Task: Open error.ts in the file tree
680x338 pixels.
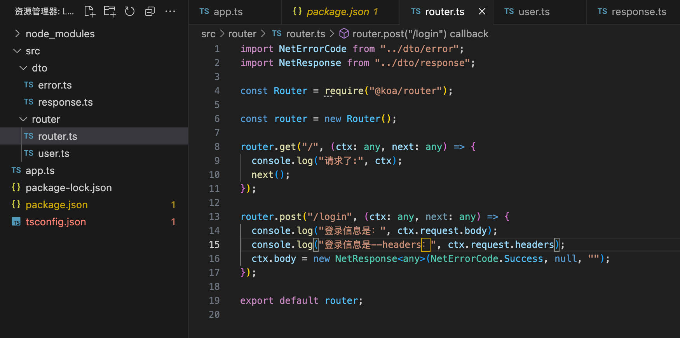Action: tap(55, 85)
